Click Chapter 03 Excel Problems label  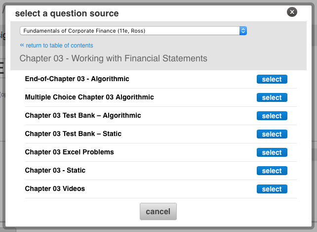tap(69, 152)
